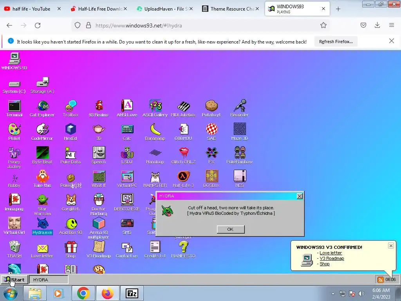401x301 pixels.
Task: Open Corglitch dog icon
Action: [x=70, y=203]
